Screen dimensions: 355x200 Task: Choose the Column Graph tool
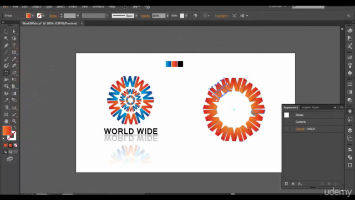pyautogui.click(x=14, y=107)
